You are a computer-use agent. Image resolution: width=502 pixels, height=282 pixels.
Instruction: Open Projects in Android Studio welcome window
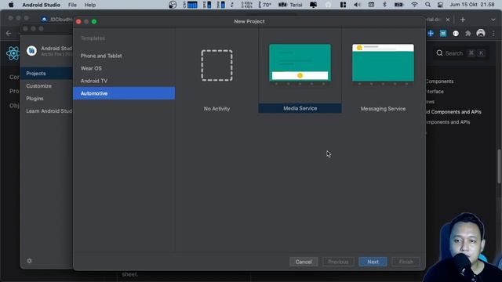(x=46, y=73)
